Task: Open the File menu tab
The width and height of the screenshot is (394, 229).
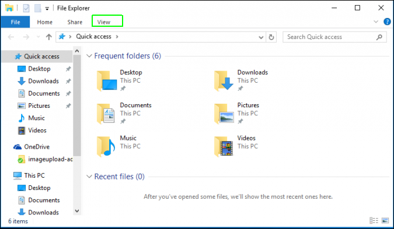Action: (x=15, y=22)
